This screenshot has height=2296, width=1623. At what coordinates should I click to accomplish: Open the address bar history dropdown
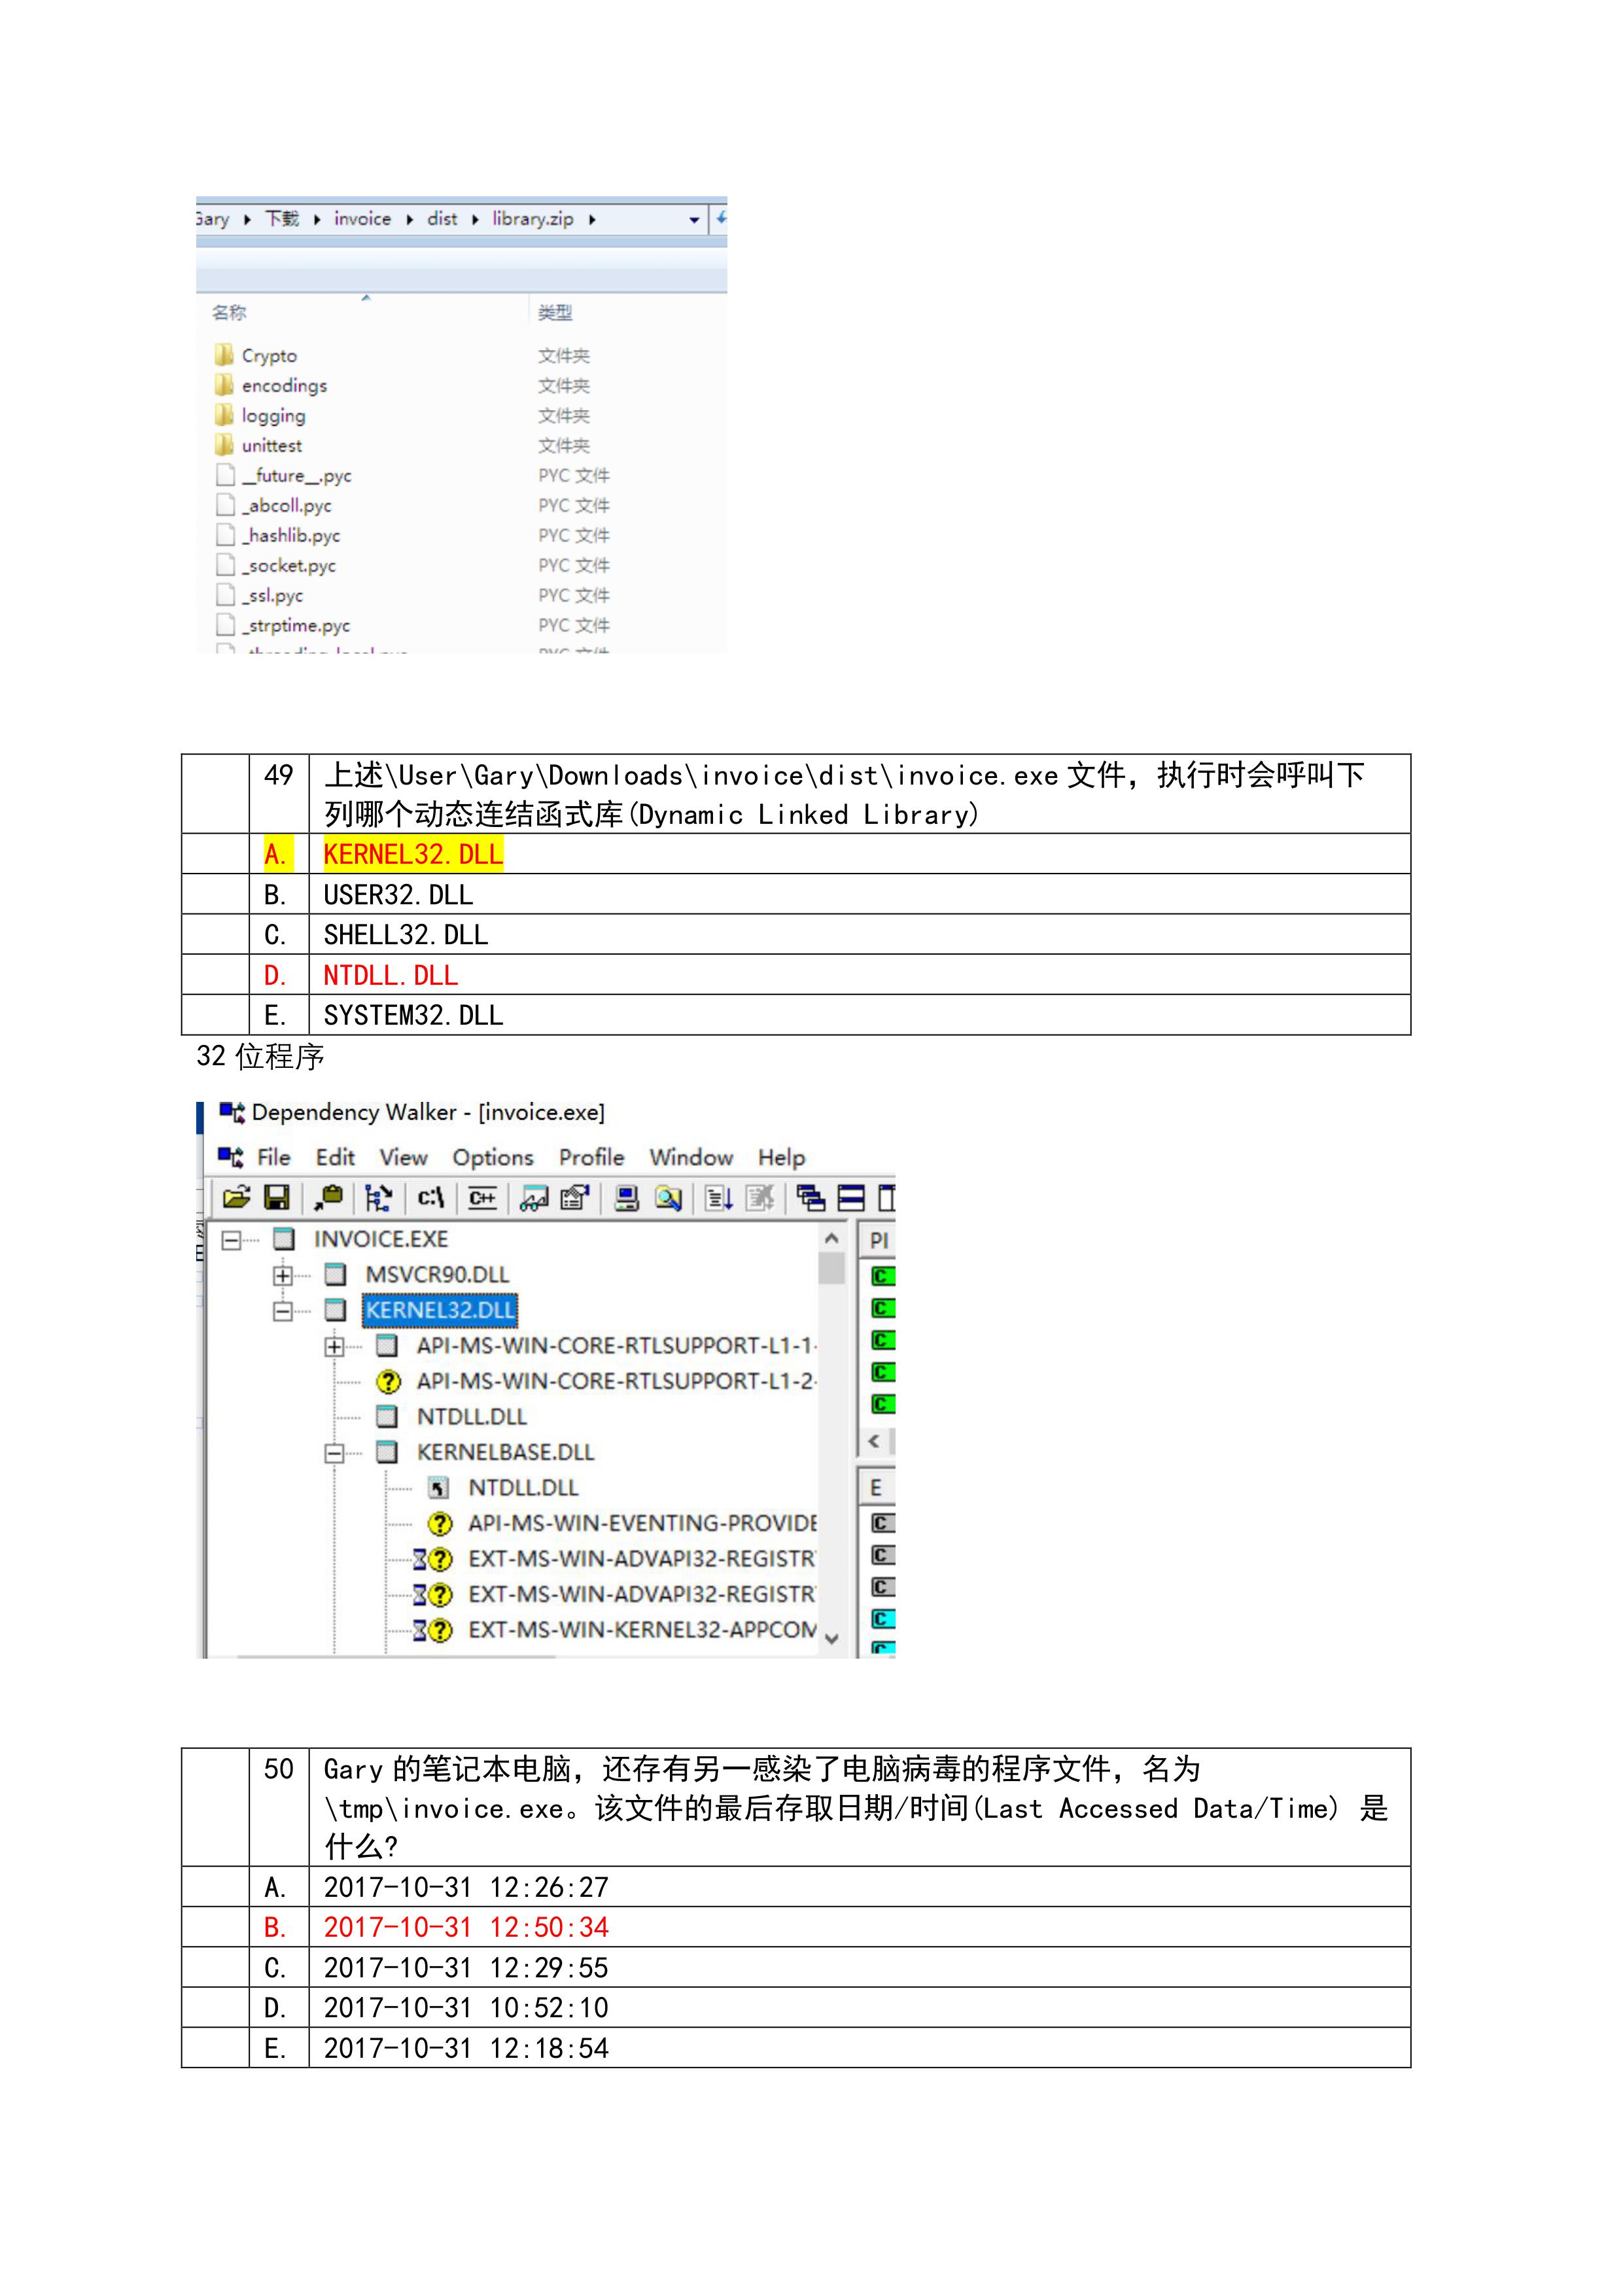(x=694, y=219)
